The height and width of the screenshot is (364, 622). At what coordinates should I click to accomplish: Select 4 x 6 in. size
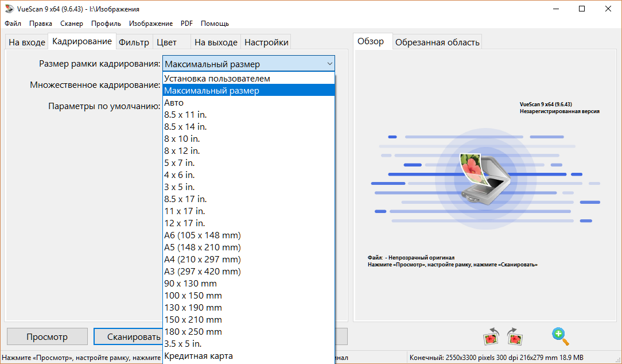coord(248,175)
